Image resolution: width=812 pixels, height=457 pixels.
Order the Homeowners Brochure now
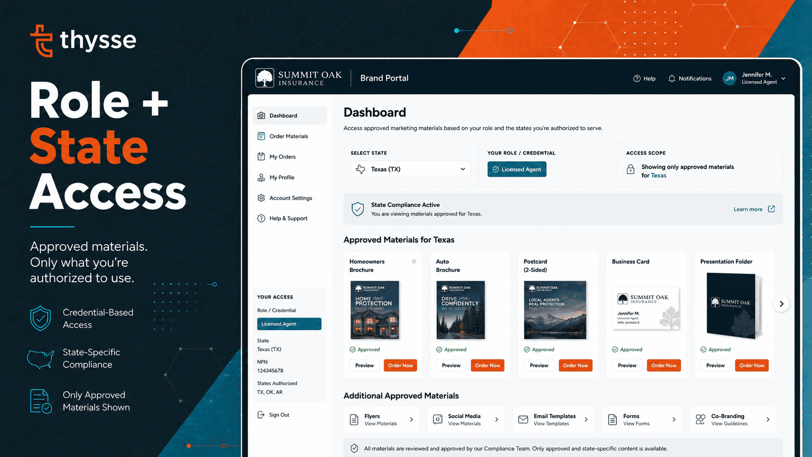[x=400, y=365]
